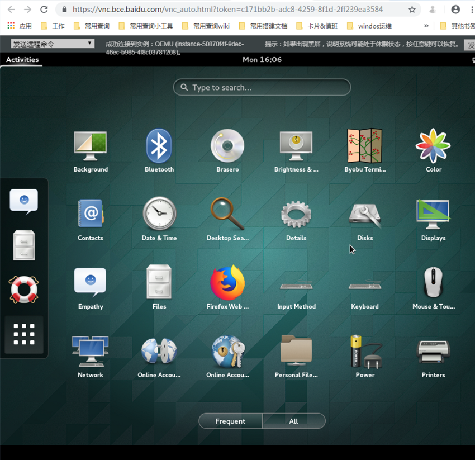This screenshot has height=460, width=475.
Task: Open the 常用查询小工具 bookmark folder
Action: point(146,26)
